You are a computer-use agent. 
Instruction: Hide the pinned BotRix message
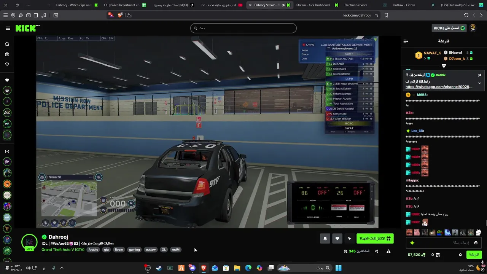tap(479, 75)
